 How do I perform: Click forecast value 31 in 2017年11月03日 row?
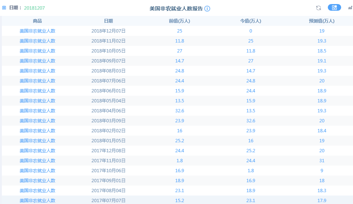tap(322, 161)
